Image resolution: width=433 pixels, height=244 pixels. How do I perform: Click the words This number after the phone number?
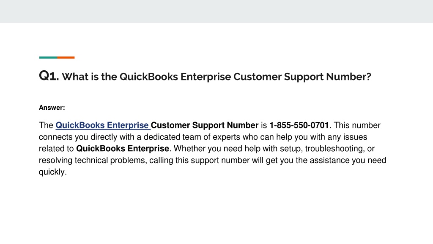click(357, 125)
